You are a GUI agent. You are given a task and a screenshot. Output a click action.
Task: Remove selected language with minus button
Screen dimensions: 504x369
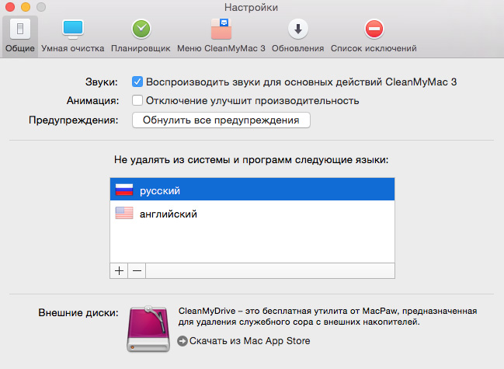137,270
